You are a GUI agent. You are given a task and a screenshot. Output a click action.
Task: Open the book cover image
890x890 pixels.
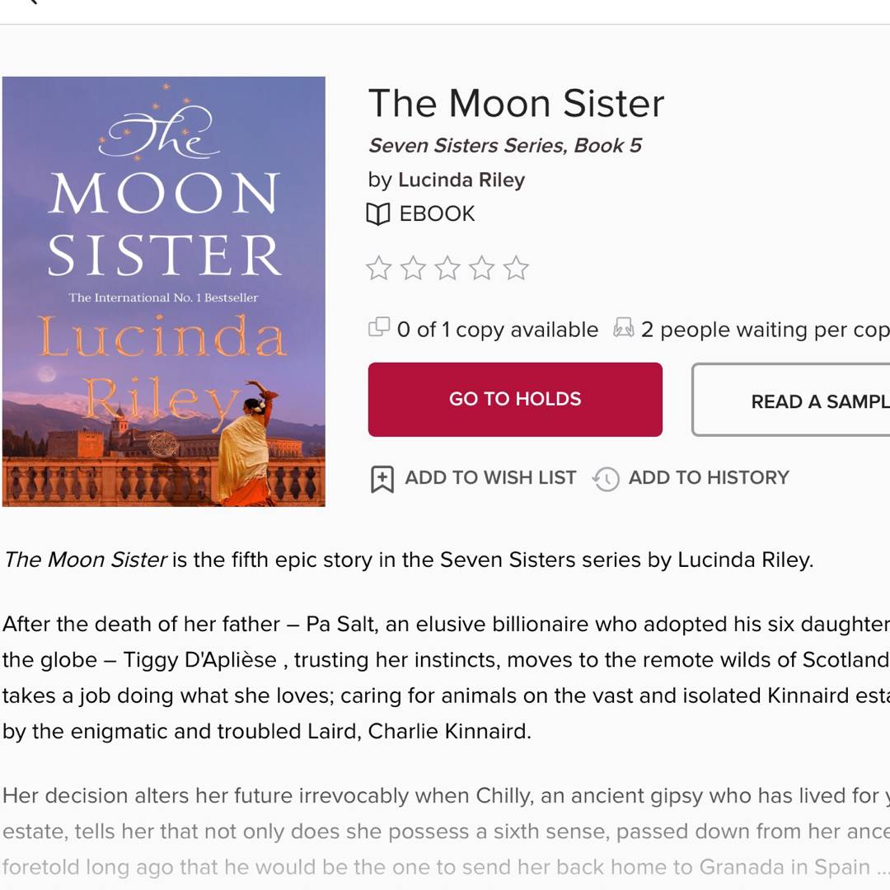164,291
